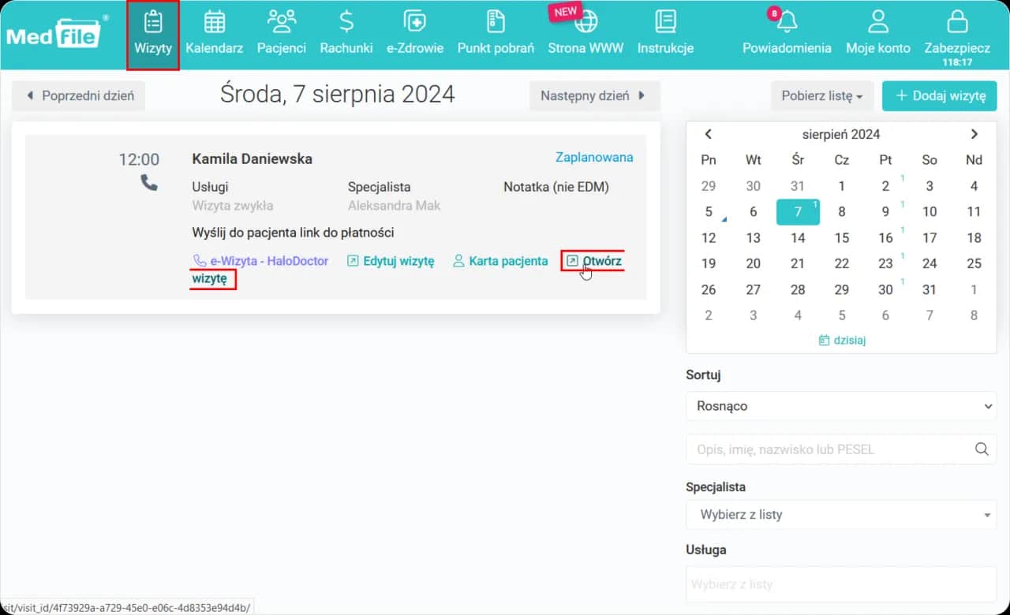The image size is (1010, 615).
Task: Open Powiadomienia bell notifications
Action: pyautogui.click(x=786, y=22)
